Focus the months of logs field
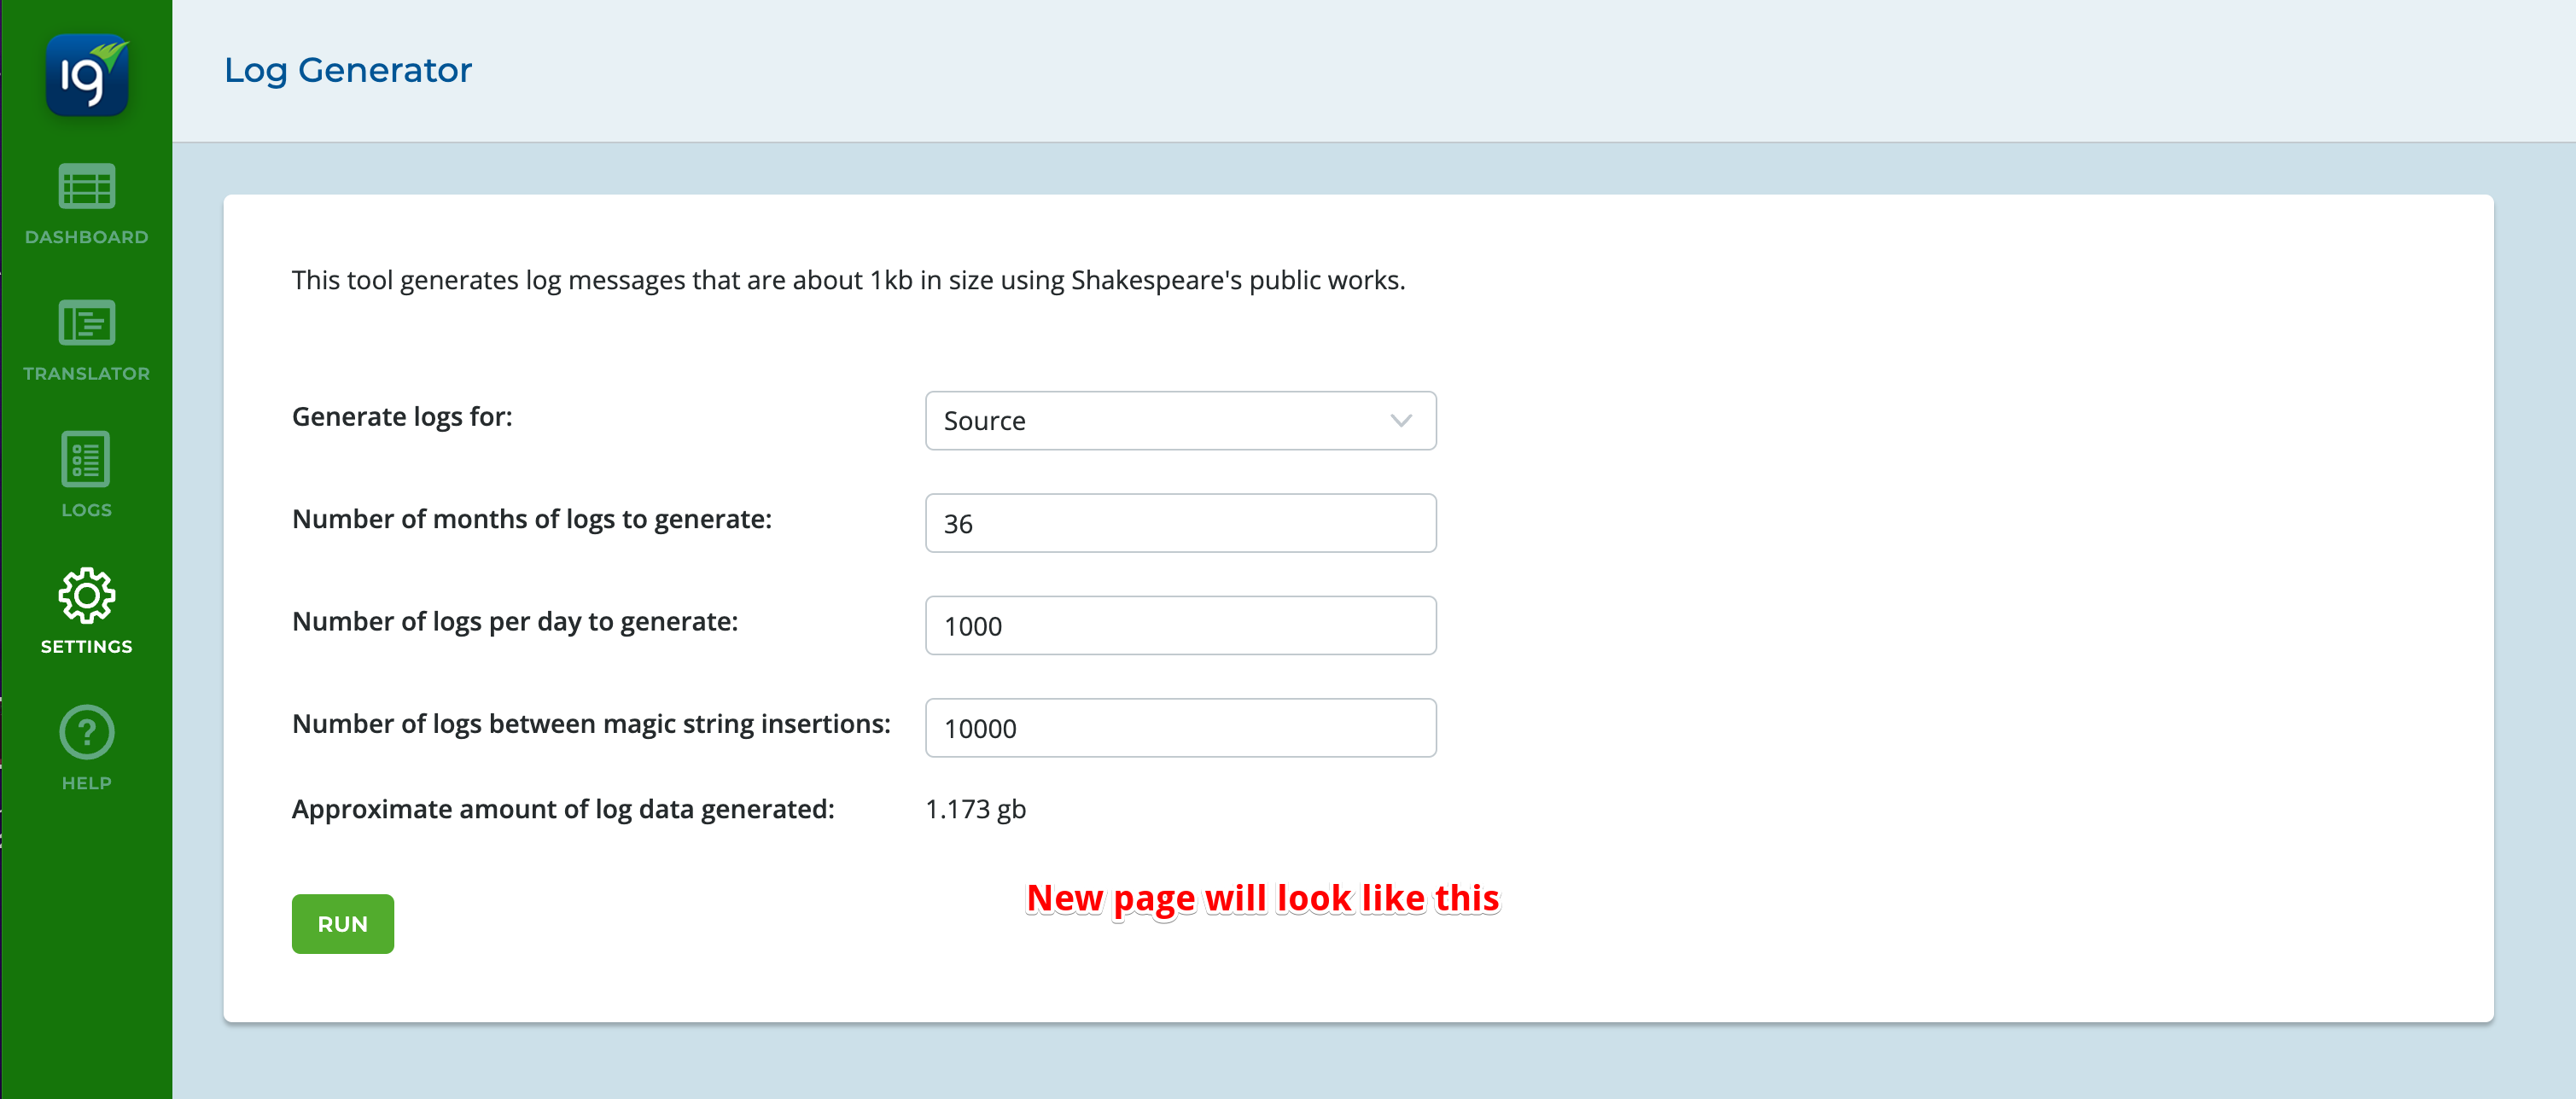The height and width of the screenshot is (1099, 2576). (1180, 523)
